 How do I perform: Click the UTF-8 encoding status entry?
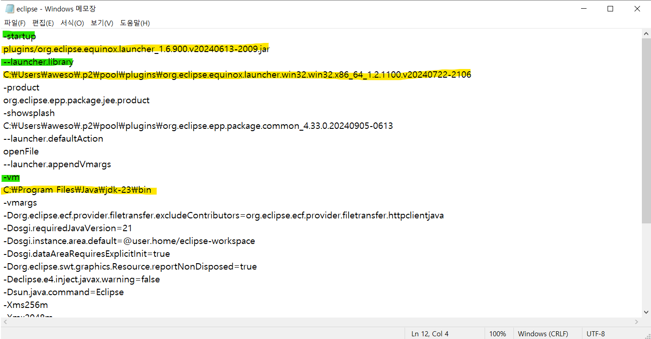click(x=596, y=334)
